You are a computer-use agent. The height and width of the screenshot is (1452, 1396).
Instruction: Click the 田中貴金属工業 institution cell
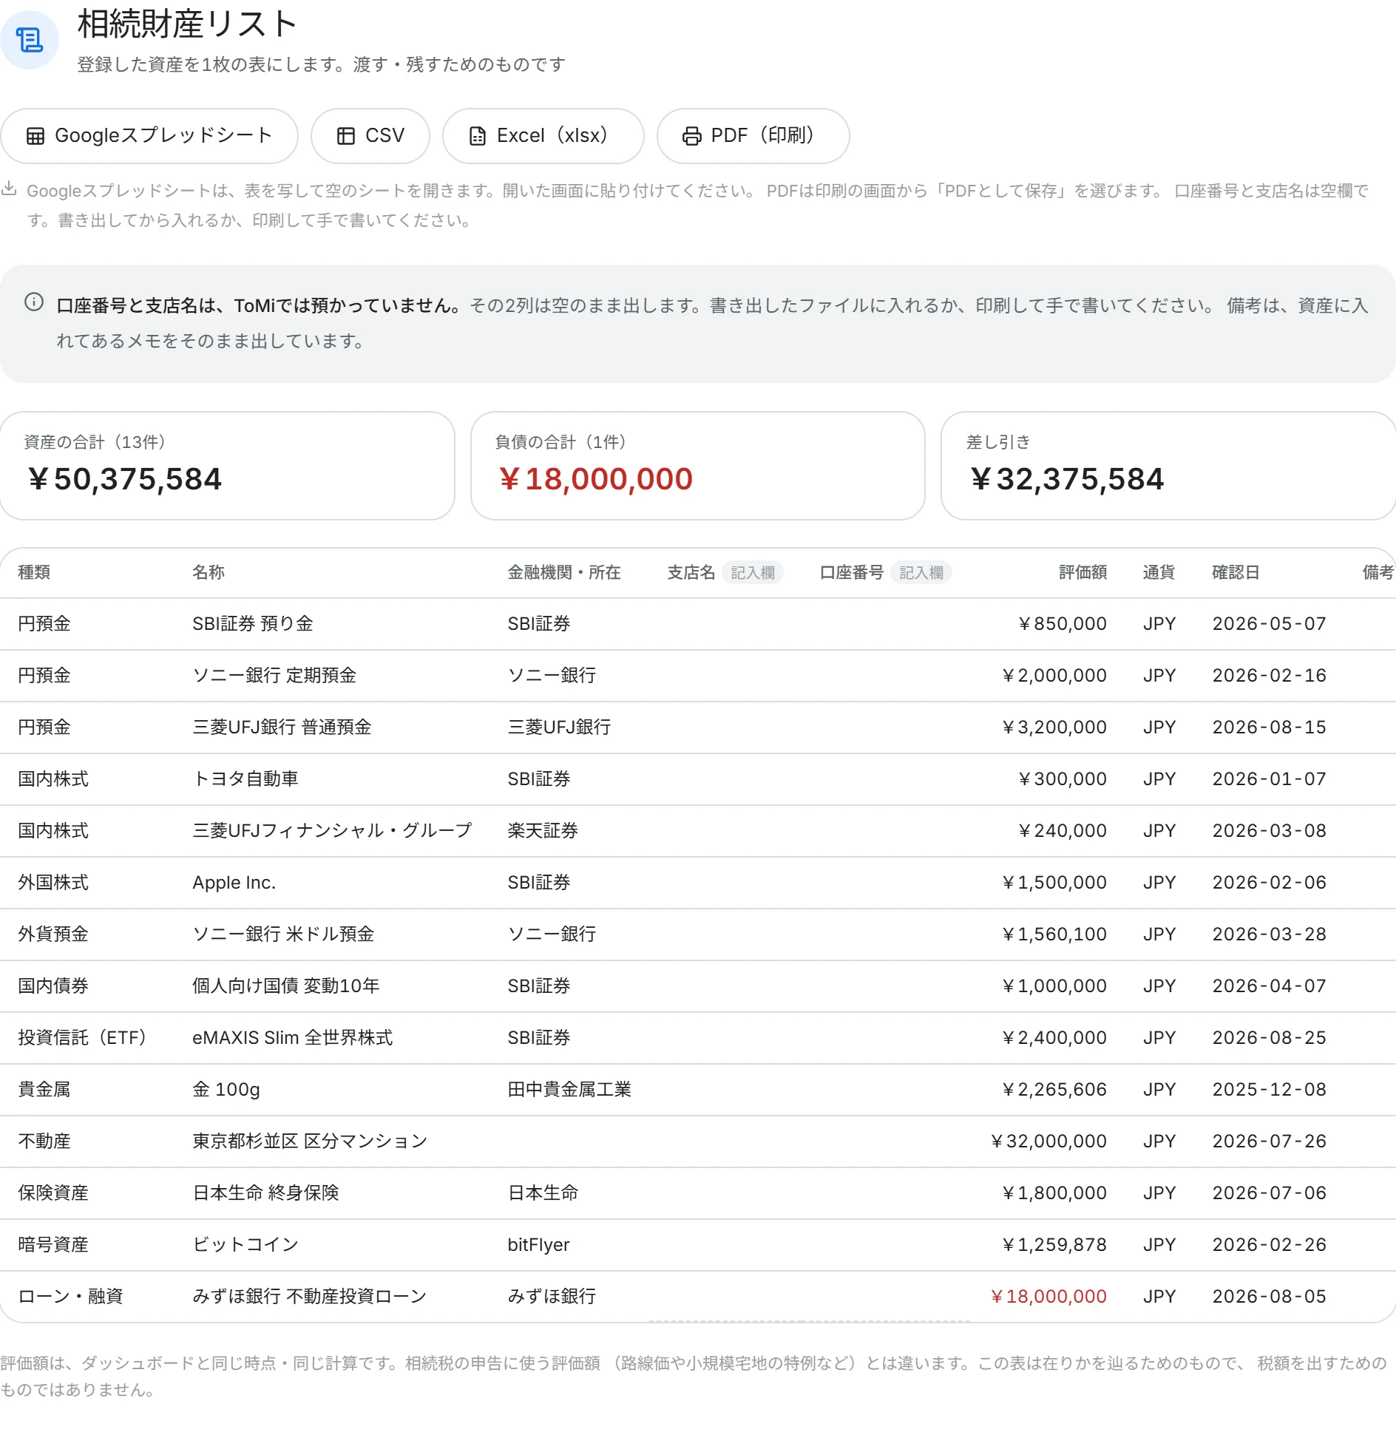pyautogui.click(x=569, y=1090)
